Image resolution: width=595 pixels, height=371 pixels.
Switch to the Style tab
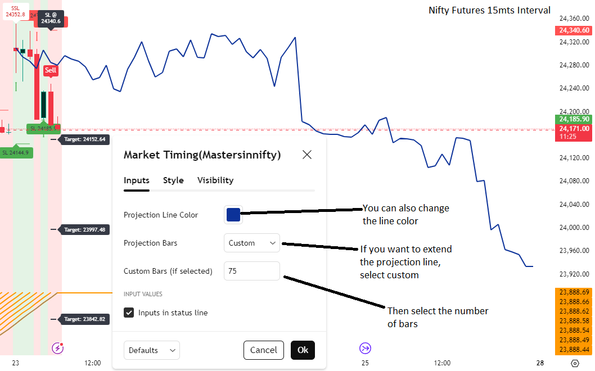[173, 180]
